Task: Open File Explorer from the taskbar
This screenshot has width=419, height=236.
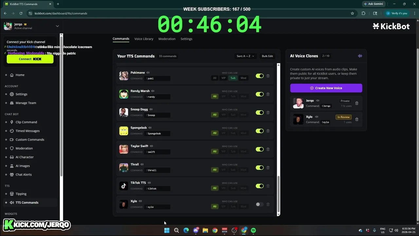Action: 205,230
